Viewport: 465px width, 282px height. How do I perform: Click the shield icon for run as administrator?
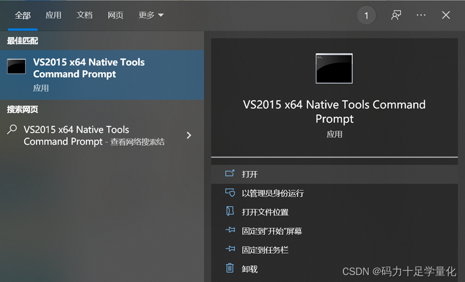click(x=230, y=193)
